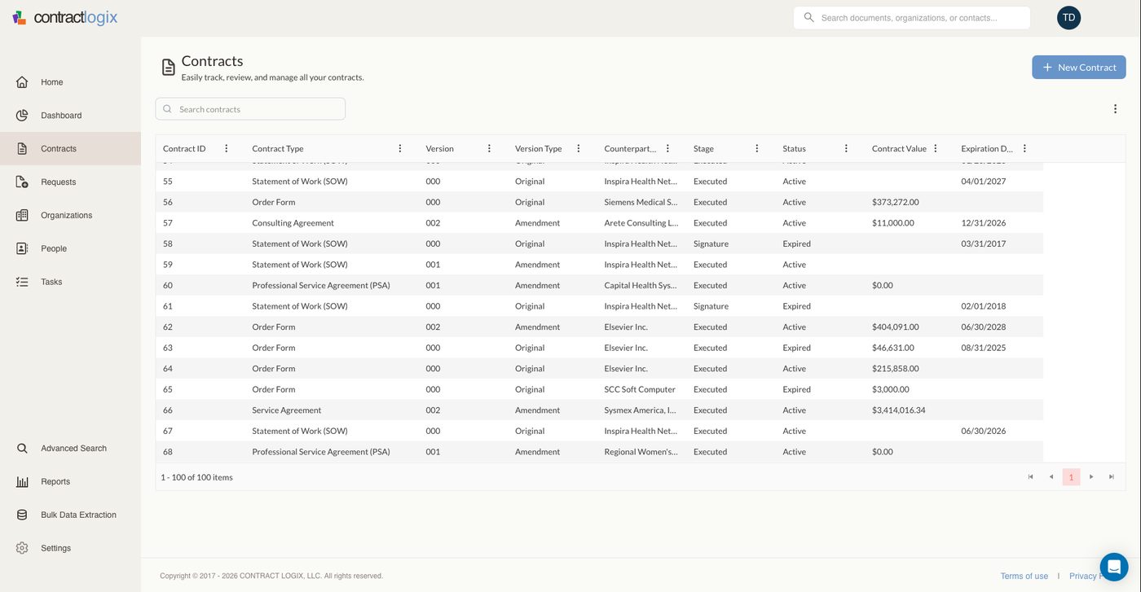The width and height of the screenshot is (1141, 592).
Task: Click contract ID 65 cell
Action: [168, 389]
